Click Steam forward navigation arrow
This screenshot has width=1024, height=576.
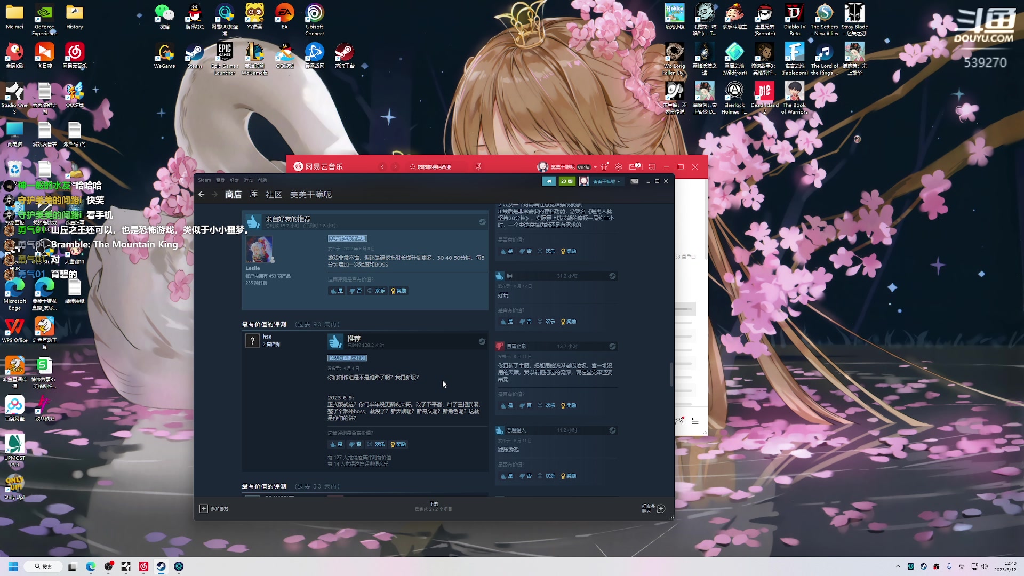214,194
